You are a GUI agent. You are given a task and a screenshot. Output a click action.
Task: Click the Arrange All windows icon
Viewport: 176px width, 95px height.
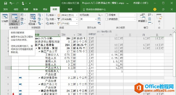(x=150, y=19)
